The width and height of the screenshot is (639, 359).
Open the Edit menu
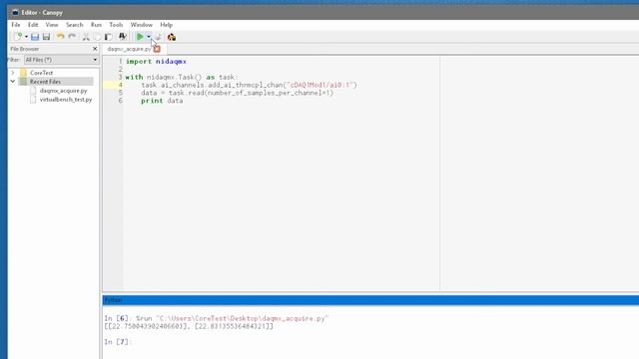(x=33, y=25)
